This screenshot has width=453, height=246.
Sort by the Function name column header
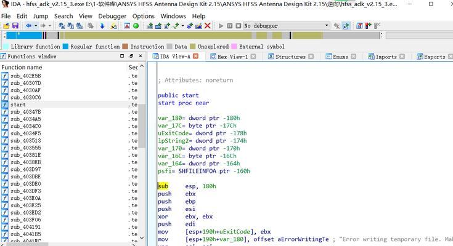click(63, 67)
